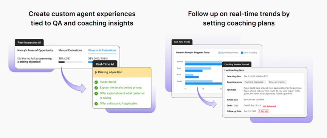Click the Sense of Urgency legend swatch
The height and width of the screenshot is (138, 327).
pos(242,53)
